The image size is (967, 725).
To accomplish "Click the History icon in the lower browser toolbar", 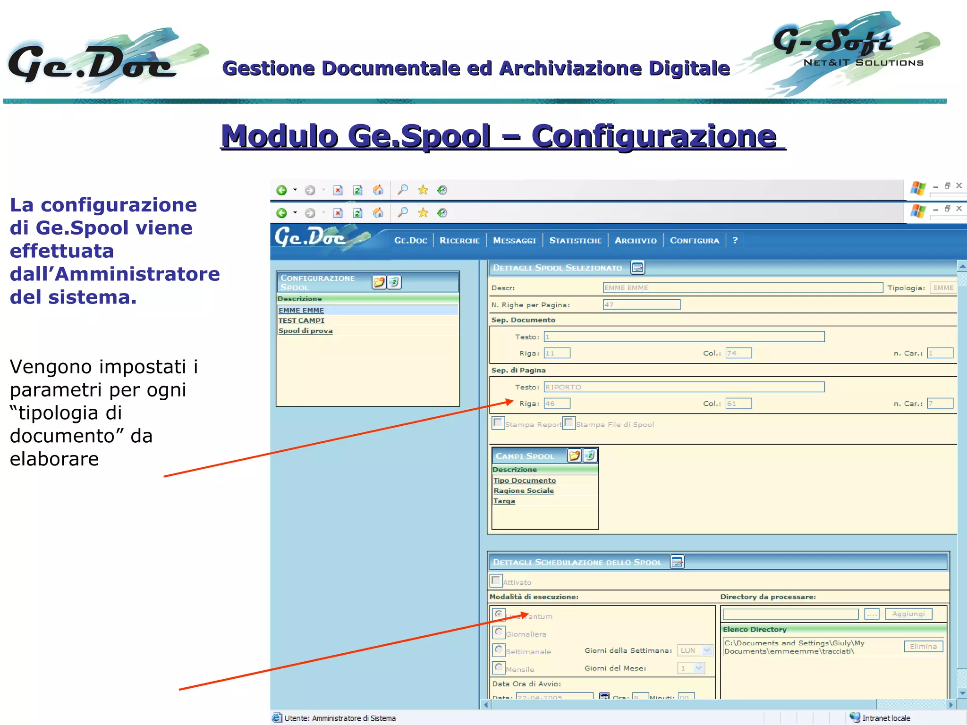I will point(442,213).
